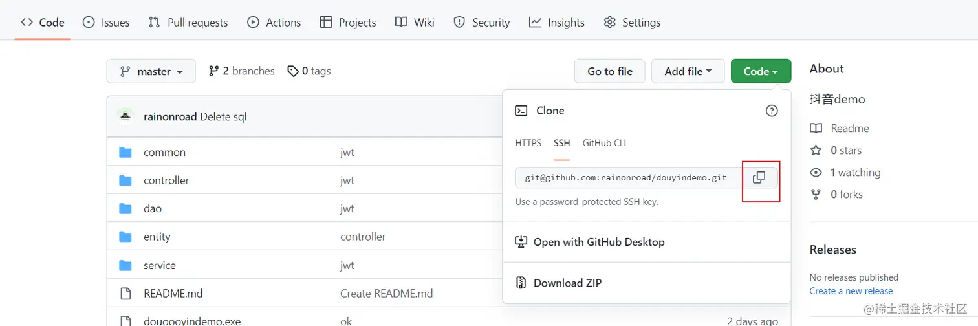
Task: Open repository Settings tab
Action: (632, 22)
